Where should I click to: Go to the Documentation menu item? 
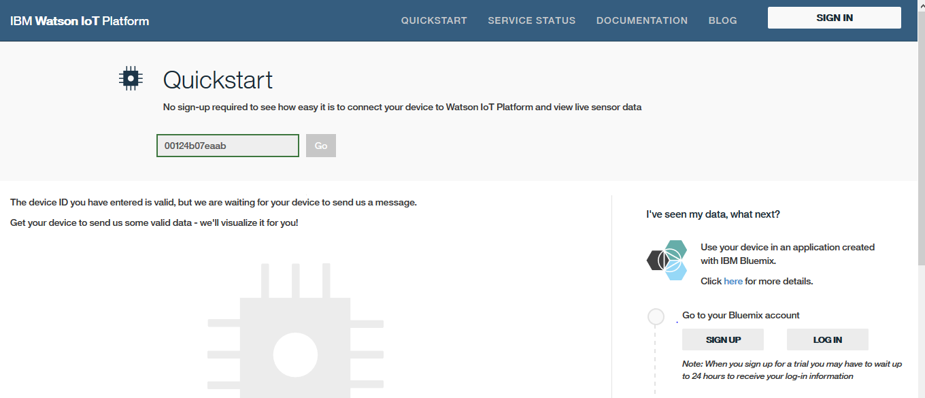641,20
